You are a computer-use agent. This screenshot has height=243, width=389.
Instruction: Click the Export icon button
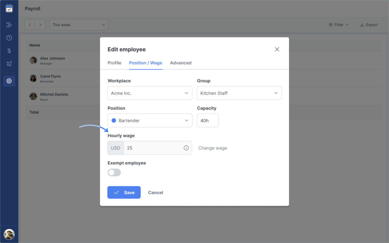368,24
